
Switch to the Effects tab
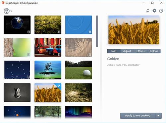[x=140, y=51]
